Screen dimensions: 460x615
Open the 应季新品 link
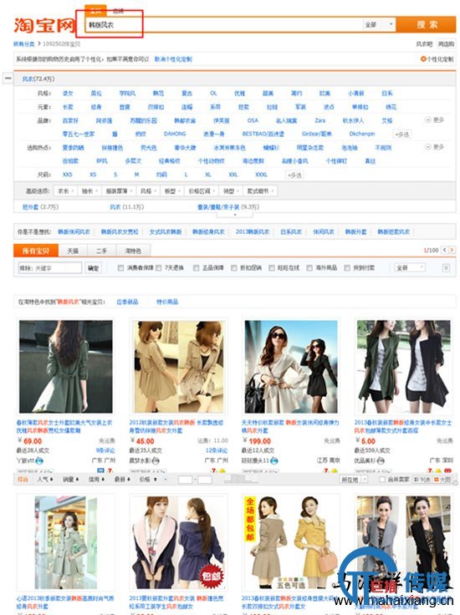(x=127, y=302)
